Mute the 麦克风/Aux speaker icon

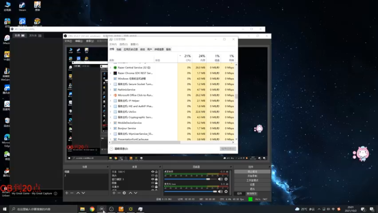pos(220,192)
